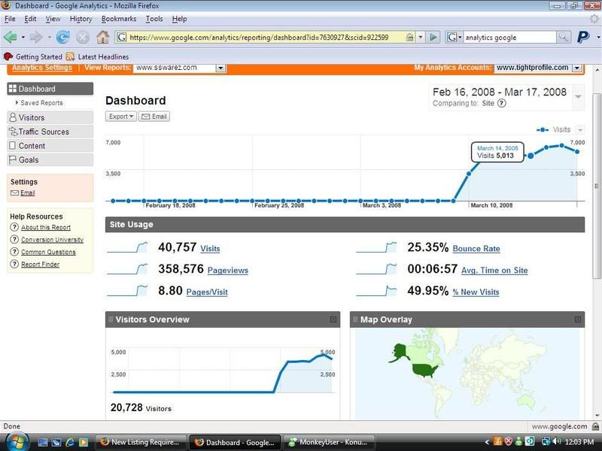This screenshot has width=602, height=451.
Task: Click the search magnifier icon in search box
Action: click(564, 37)
